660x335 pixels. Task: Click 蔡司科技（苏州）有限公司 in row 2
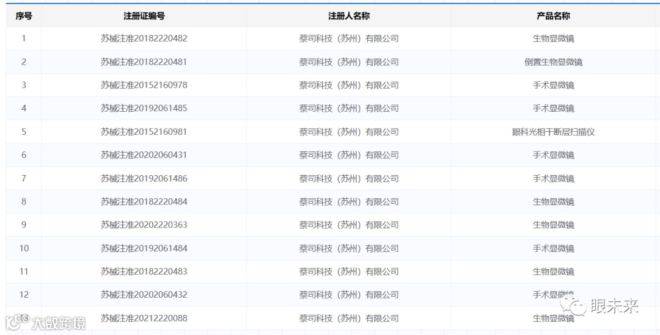click(348, 62)
